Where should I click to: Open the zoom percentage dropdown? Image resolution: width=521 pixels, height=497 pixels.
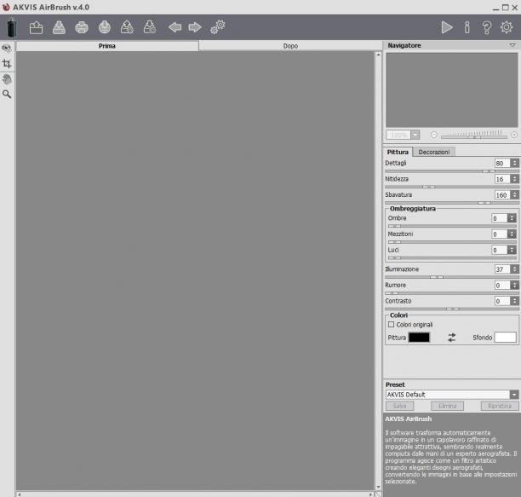(415, 135)
